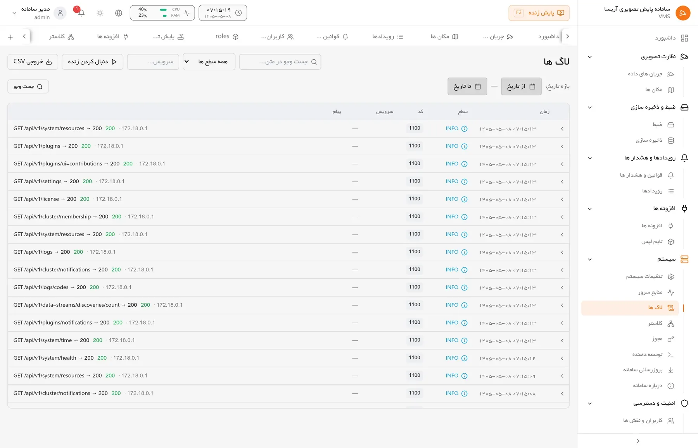The image size is (698, 448).
Task: Click جست وجو search button
Action: click(28, 86)
